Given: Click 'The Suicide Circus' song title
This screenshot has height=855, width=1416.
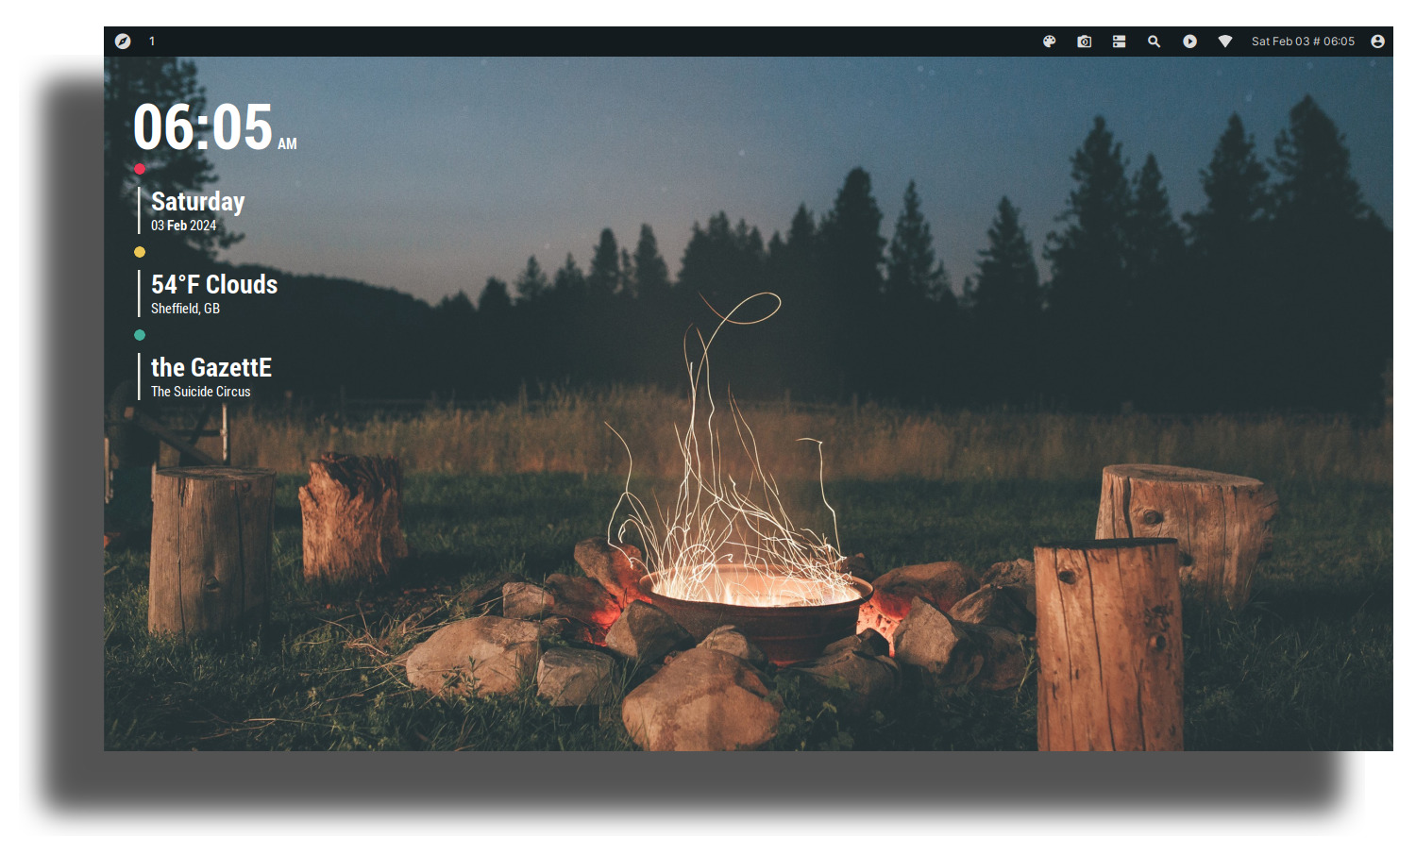Looking at the screenshot, I should click(200, 392).
